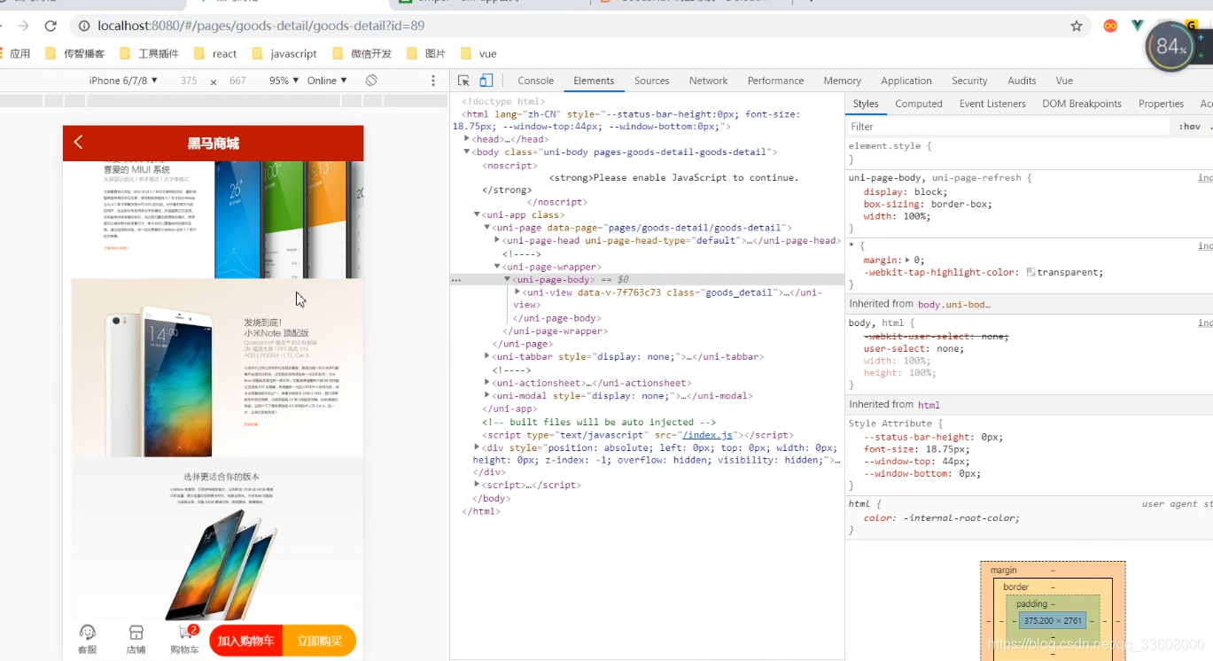Reload the page with the refresh icon

pyautogui.click(x=51, y=26)
